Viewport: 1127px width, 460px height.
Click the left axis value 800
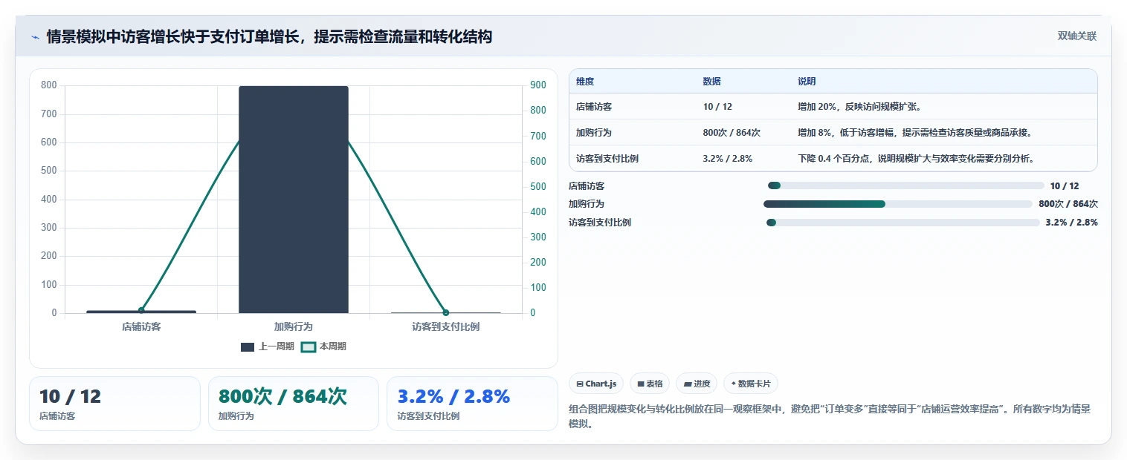pyautogui.click(x=49, y=85)
